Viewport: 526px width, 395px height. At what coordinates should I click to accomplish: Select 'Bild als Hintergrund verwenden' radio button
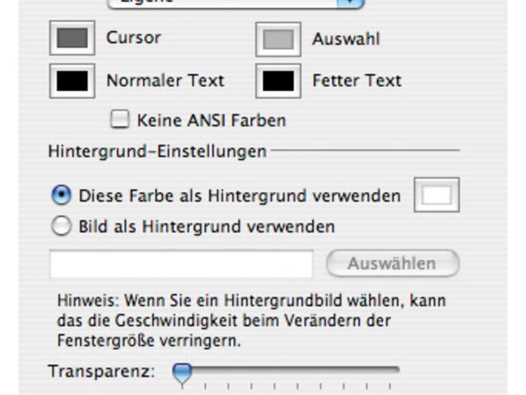pyautogui.click(x=61, y=226)
